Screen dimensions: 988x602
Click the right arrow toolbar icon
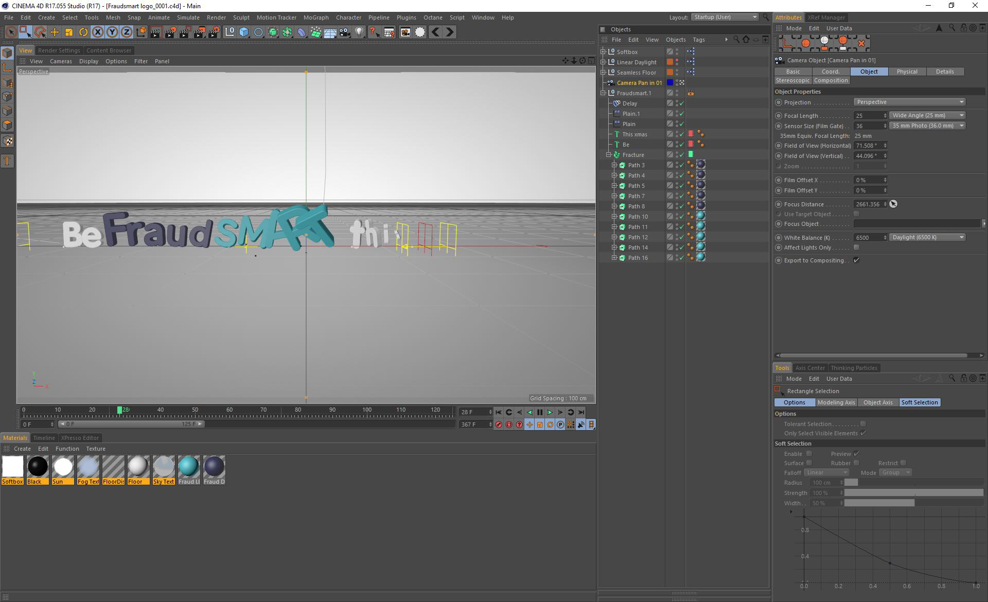450,32
